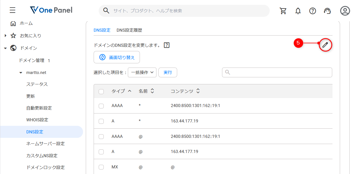The width and height of the screenshot is (351, 174).
Task: Click the domain globe icon
Action: pos(13,48)
